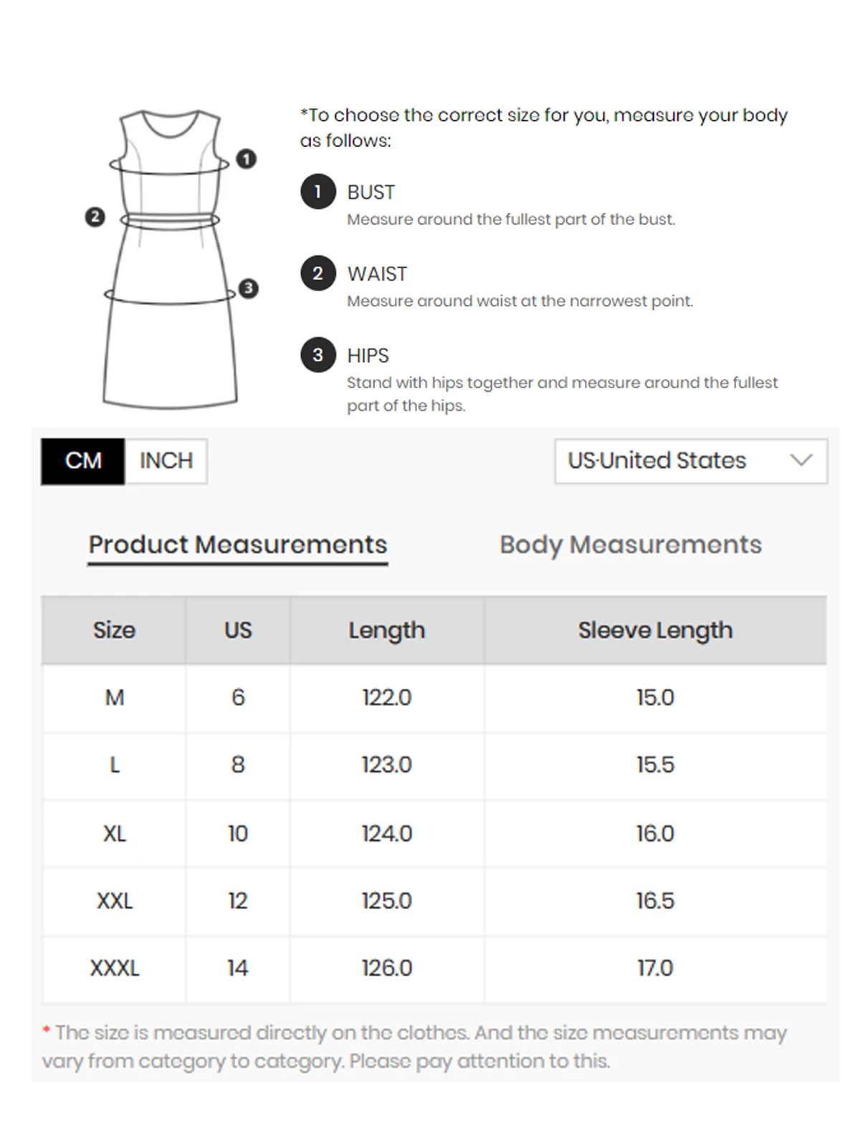Click the Sleeve Length column header

pyautogui.click(x=655, y=630)
